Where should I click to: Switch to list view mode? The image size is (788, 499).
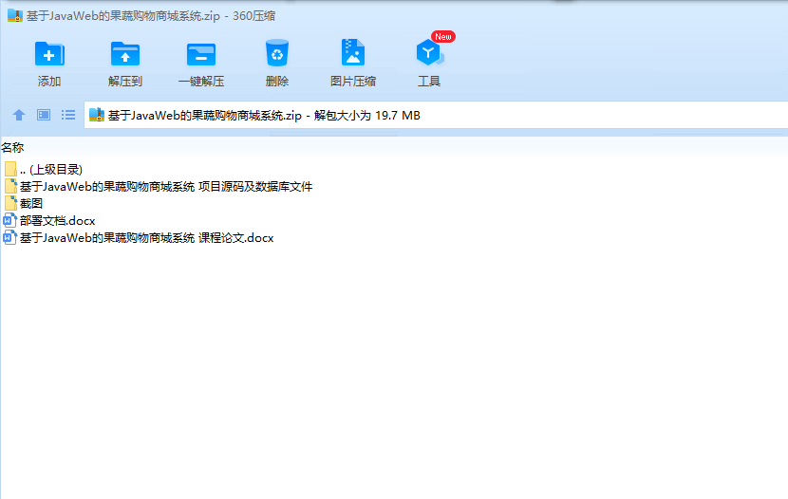[x=68, y=115]
